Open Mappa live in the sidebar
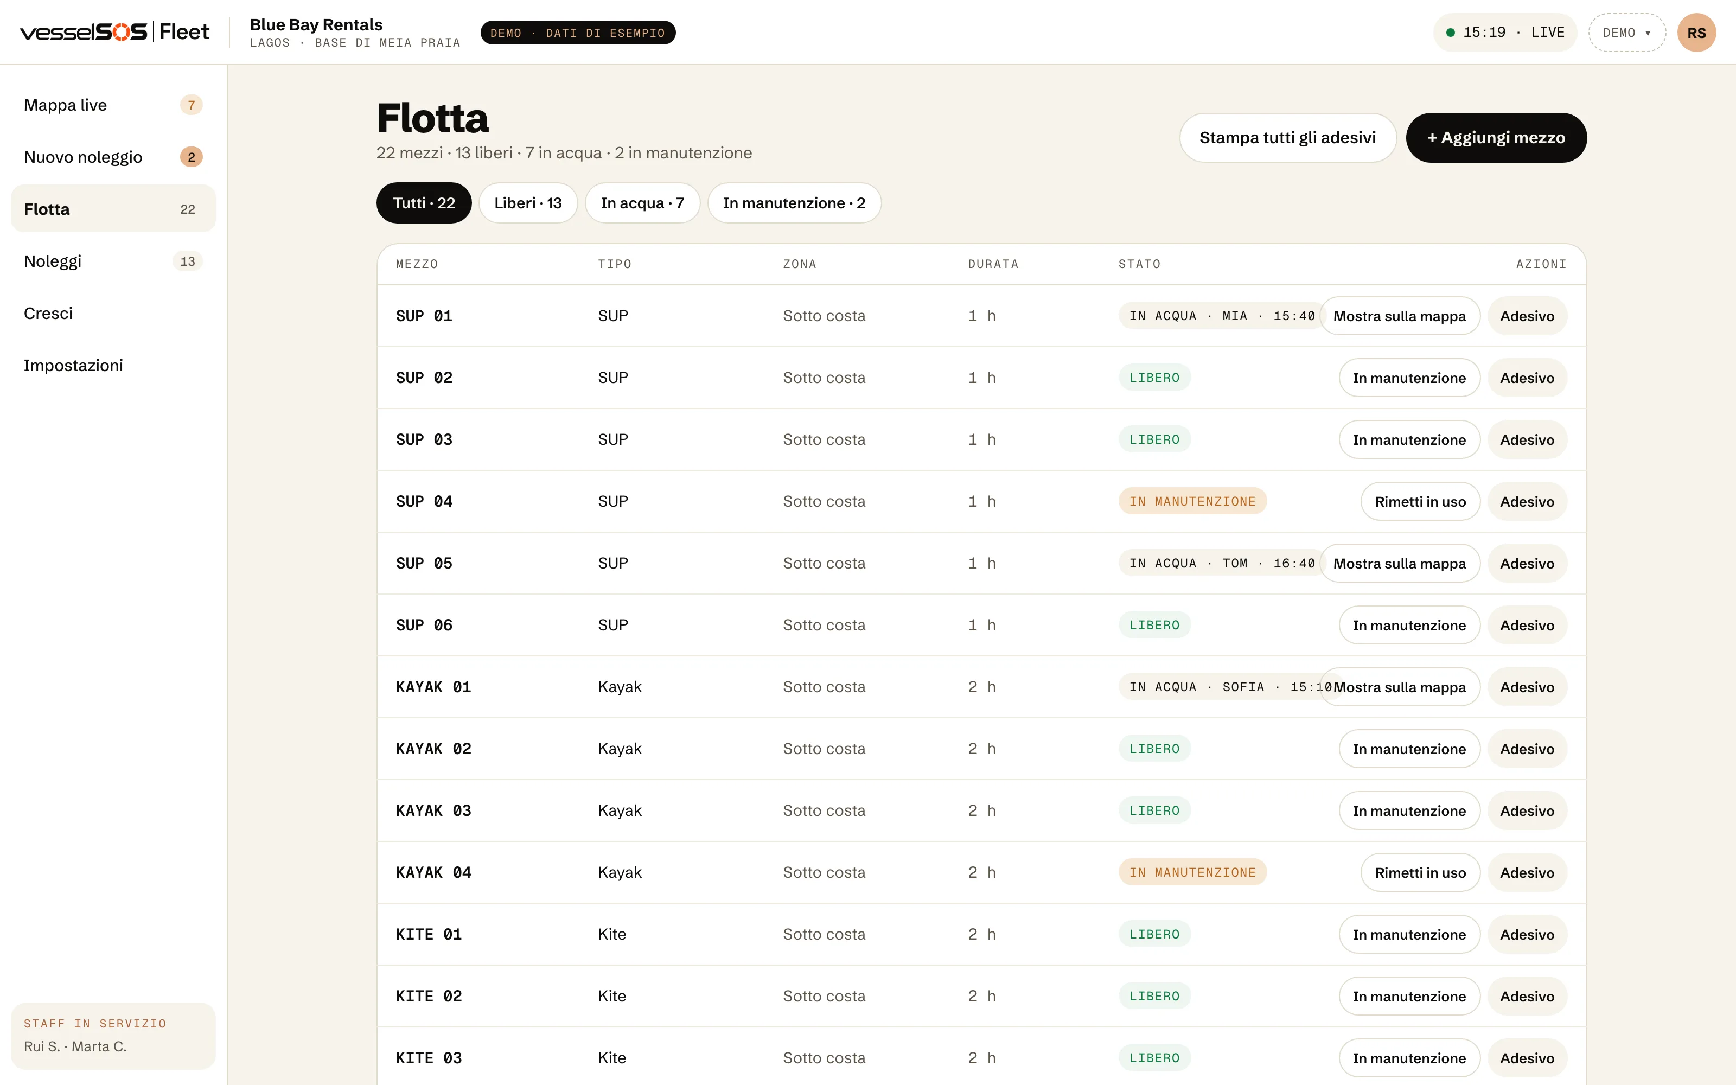The image size is (1736, 1085). click(x=113, y=105)
